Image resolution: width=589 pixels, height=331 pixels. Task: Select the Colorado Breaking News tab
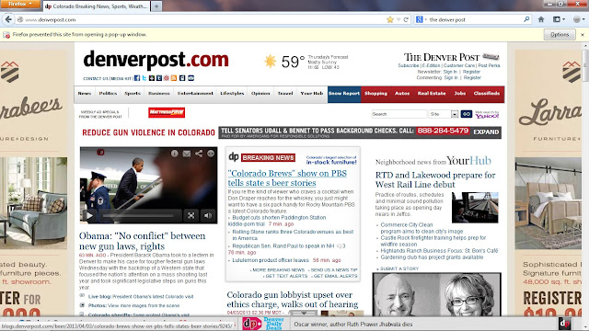pyautogui.click(x=96, y=6)
